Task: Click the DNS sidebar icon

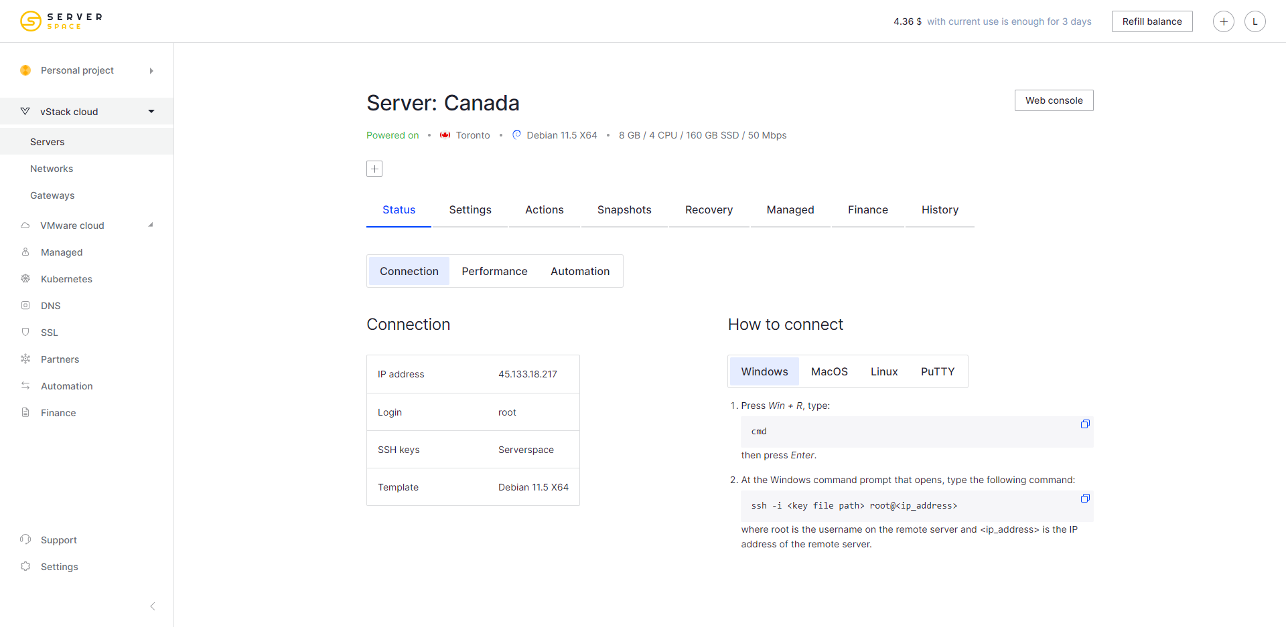Action: [x=25, y=305]
